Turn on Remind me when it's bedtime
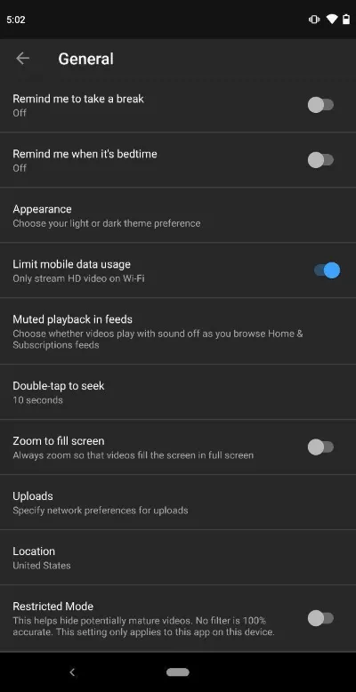This screenshot has height=692, width=356. coord(320,160)
